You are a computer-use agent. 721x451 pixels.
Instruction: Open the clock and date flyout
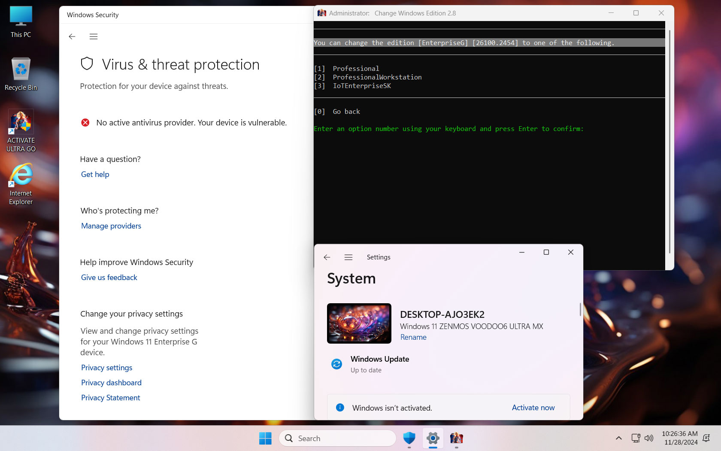coord(680,438)
